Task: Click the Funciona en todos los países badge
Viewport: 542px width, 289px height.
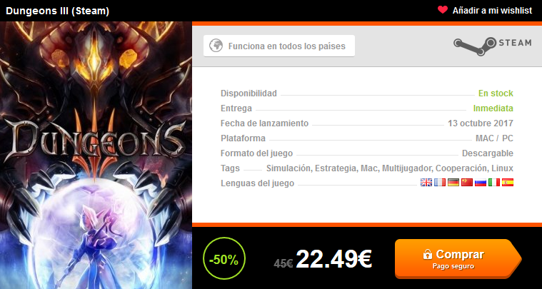Action: (x=279, y=46)
